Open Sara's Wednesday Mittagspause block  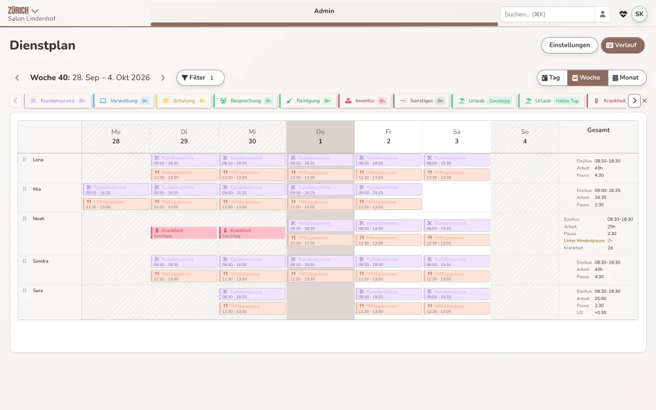click(252, 309)
